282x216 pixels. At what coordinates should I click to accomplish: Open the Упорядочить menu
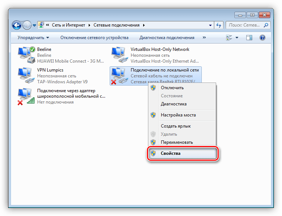point(33,38)
